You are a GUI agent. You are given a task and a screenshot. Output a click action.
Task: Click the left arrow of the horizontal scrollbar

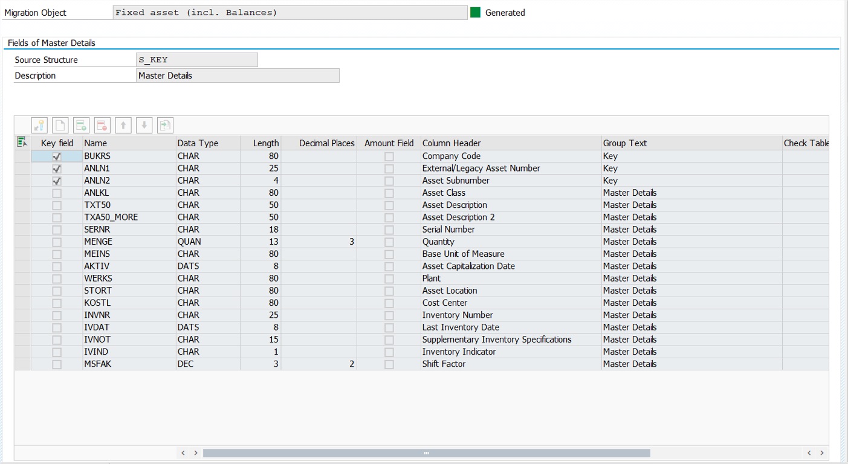183,452
